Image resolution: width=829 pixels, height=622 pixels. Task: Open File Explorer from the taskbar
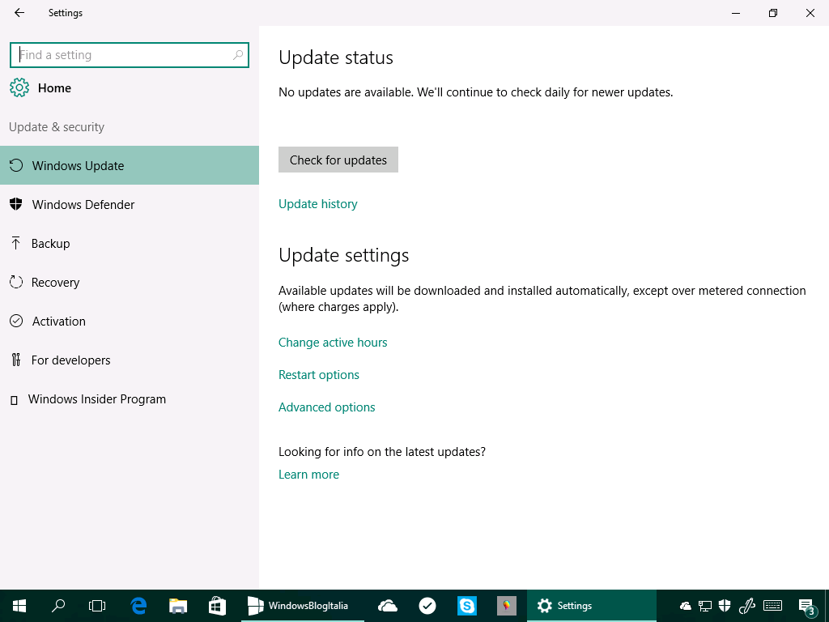pyautogui.click(x=178, y=606)
